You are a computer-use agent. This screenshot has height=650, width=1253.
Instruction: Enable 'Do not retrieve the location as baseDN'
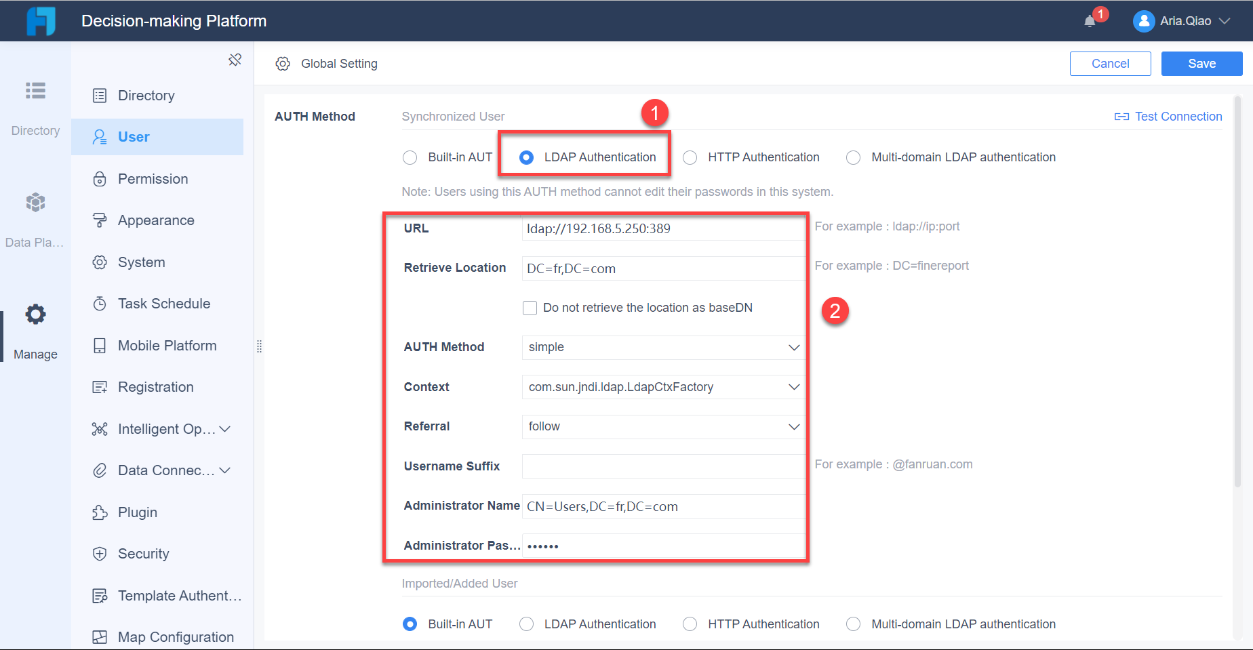(x=530, y=308)
